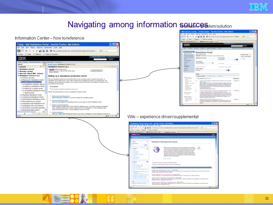Click the round go button beside Document type dropdown

pos(237,59)
